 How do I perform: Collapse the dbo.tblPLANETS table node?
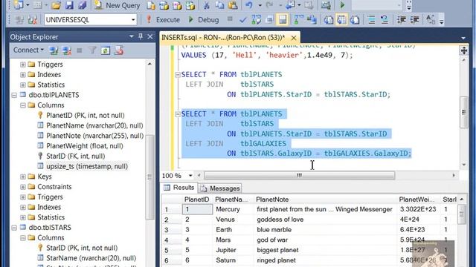tap(14, 95)
